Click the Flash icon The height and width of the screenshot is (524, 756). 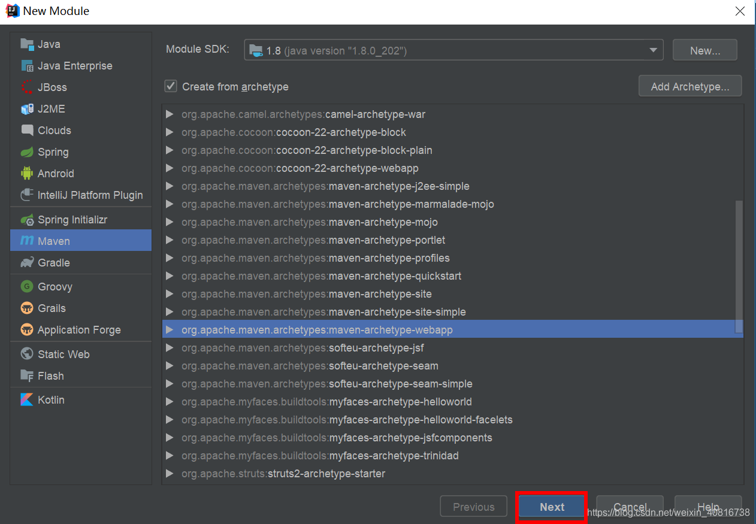(x=27, y=376)
